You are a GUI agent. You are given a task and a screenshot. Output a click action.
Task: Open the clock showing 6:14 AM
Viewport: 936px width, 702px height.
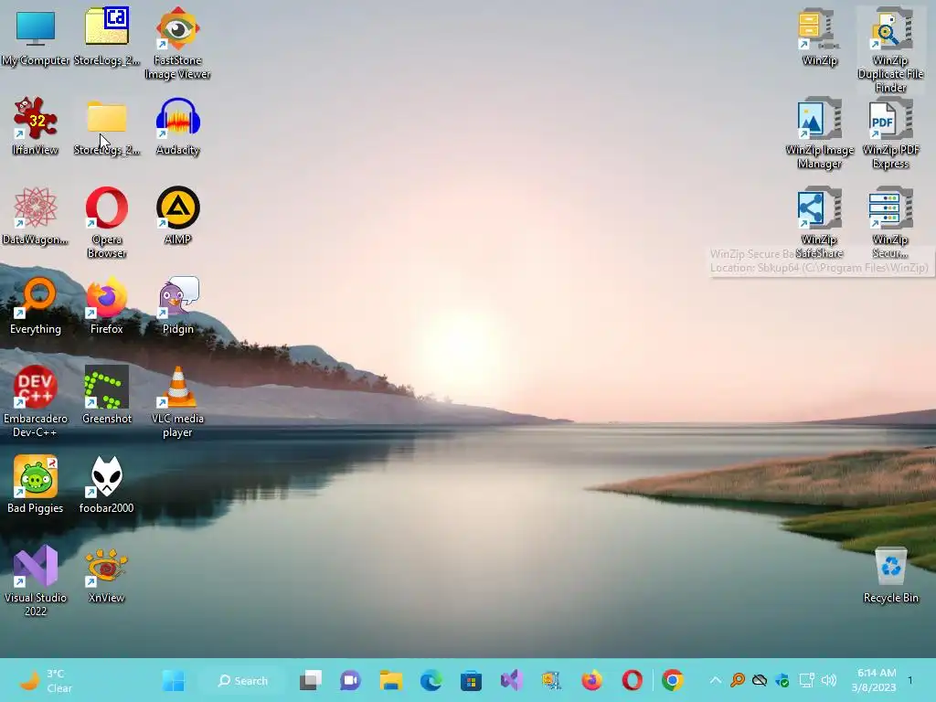pyautogui.click(x=874, y=680)
